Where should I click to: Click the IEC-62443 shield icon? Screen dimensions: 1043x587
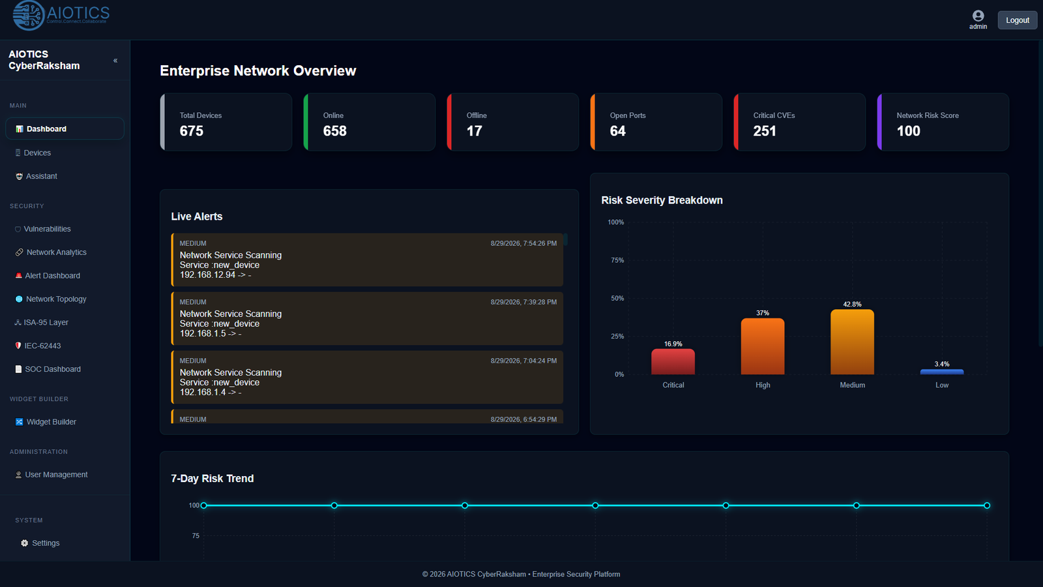point(18,346)
